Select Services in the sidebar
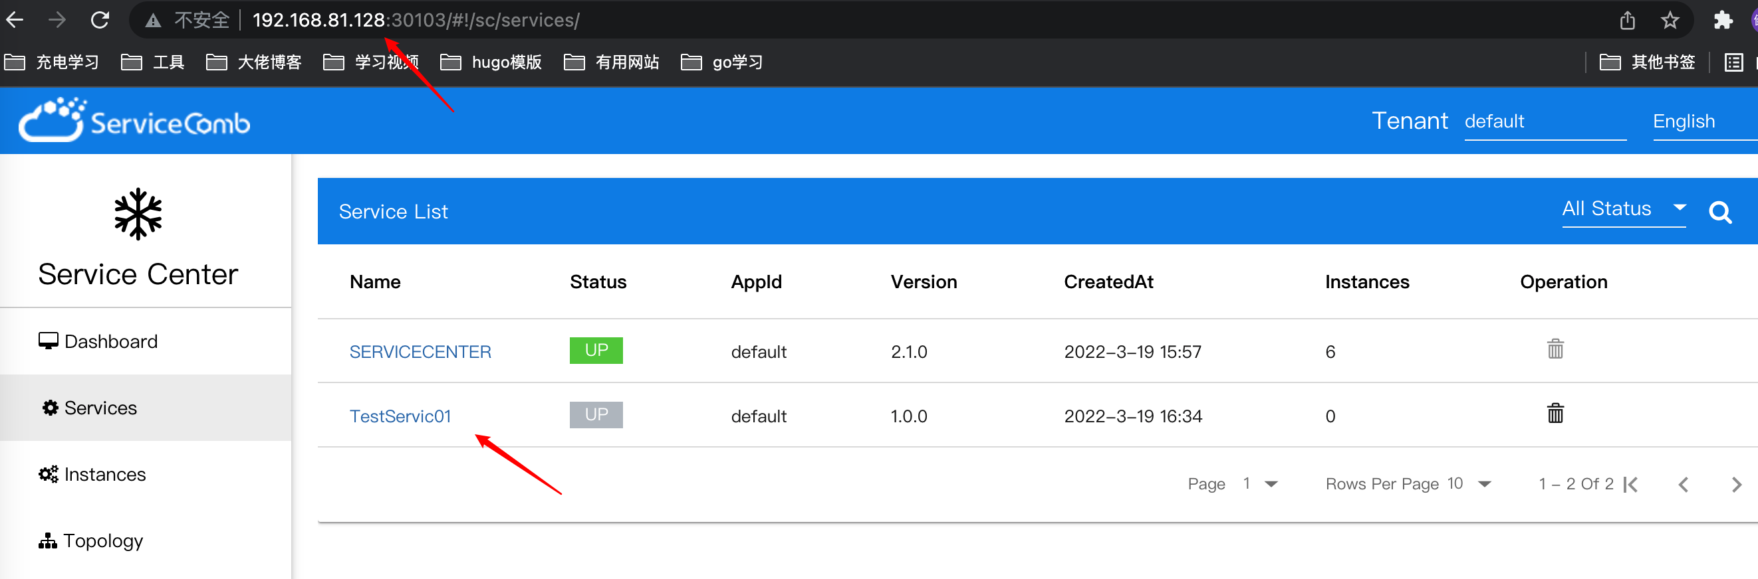1758x579 pixels. (x=146, y=407)
